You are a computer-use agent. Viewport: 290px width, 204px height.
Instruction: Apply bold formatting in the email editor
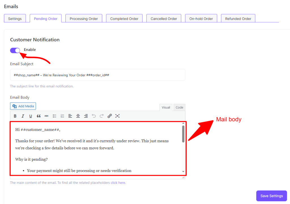[15, 116]
